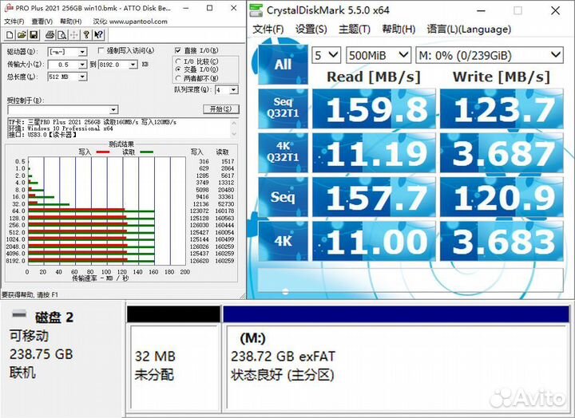The height and width of the screenshot is (418, 575).
Task: Click the 159.8 Seq Q32T1 read result
Action: pos(374,108)
